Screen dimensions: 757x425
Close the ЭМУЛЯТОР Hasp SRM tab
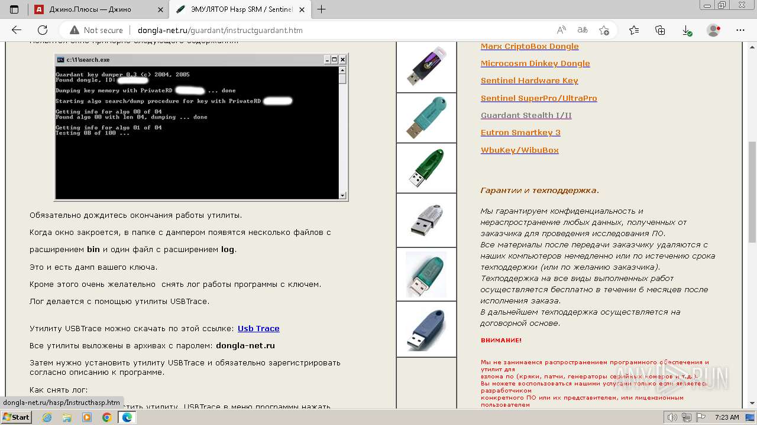tap(303, 9)
